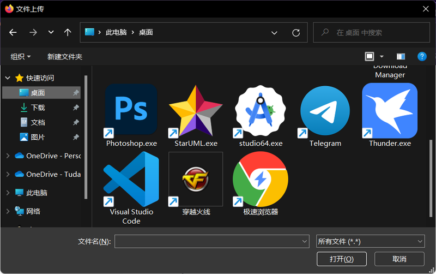
Task: Close the 文件上传 dialog
Action: click(426, 9)
